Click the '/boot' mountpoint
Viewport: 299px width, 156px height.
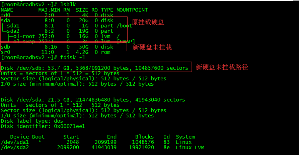(124, 26)
